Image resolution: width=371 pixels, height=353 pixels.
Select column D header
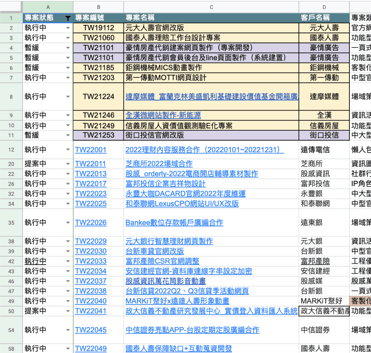click(x=324, y=7)
